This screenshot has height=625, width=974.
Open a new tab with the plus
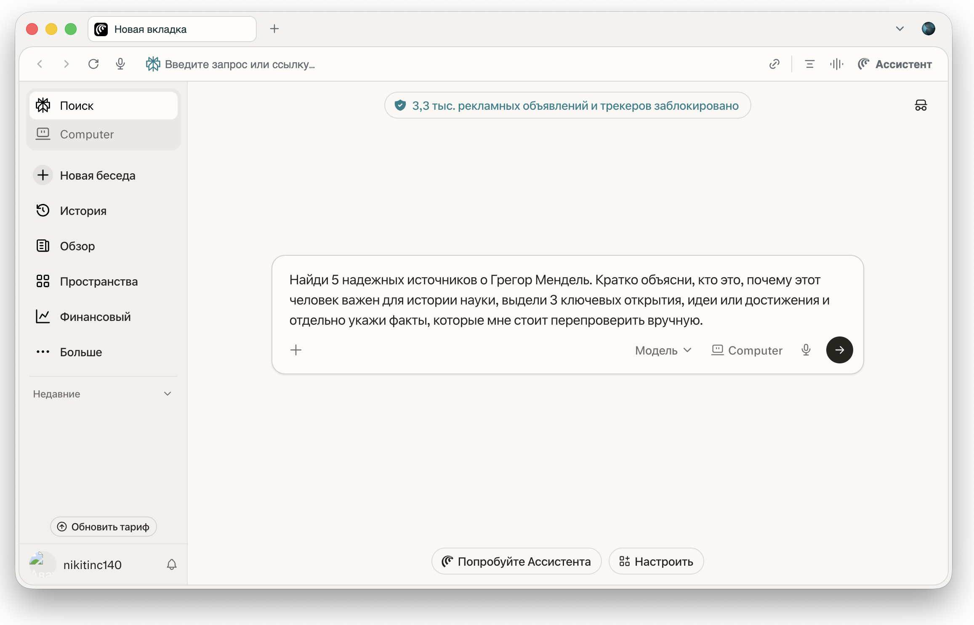[274, 29]
